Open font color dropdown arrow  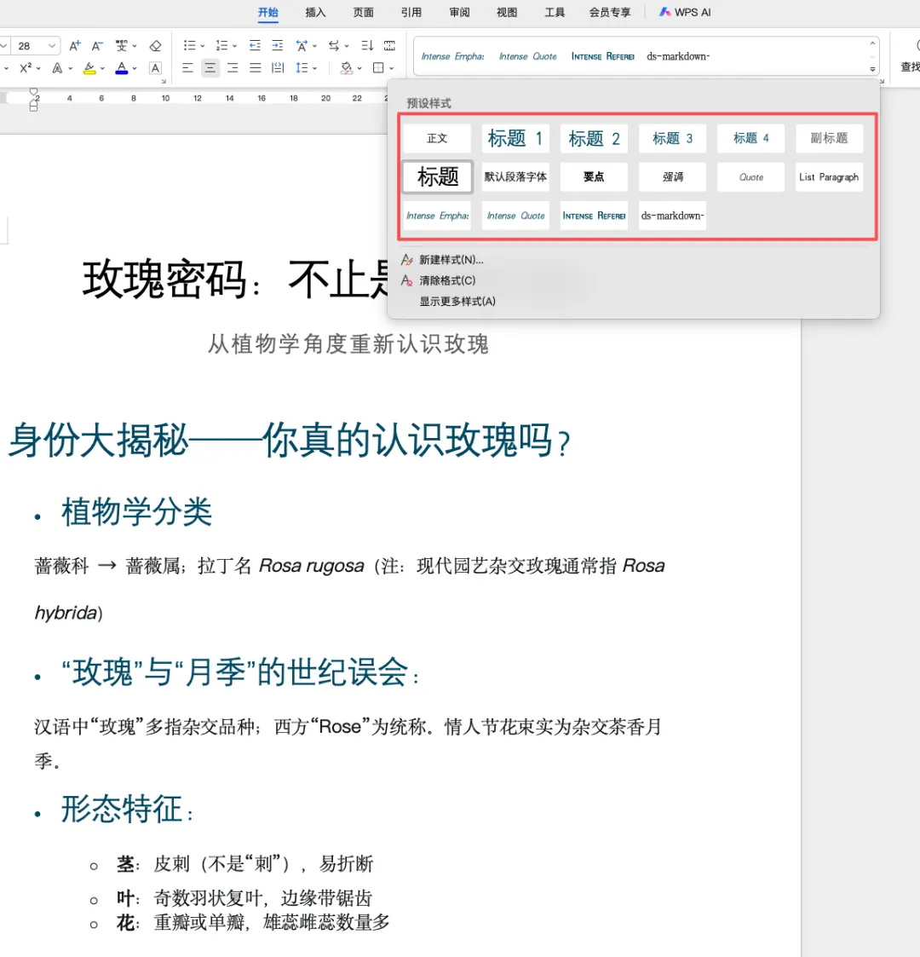coord(135,68)
